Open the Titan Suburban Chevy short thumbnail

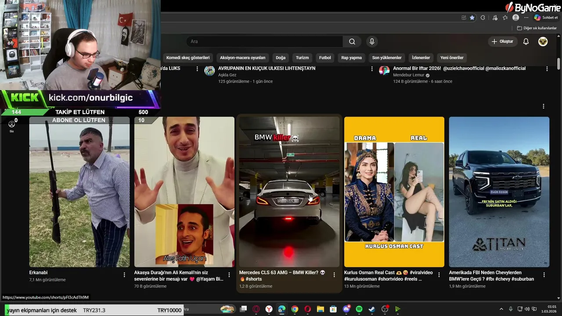[499, 192]
